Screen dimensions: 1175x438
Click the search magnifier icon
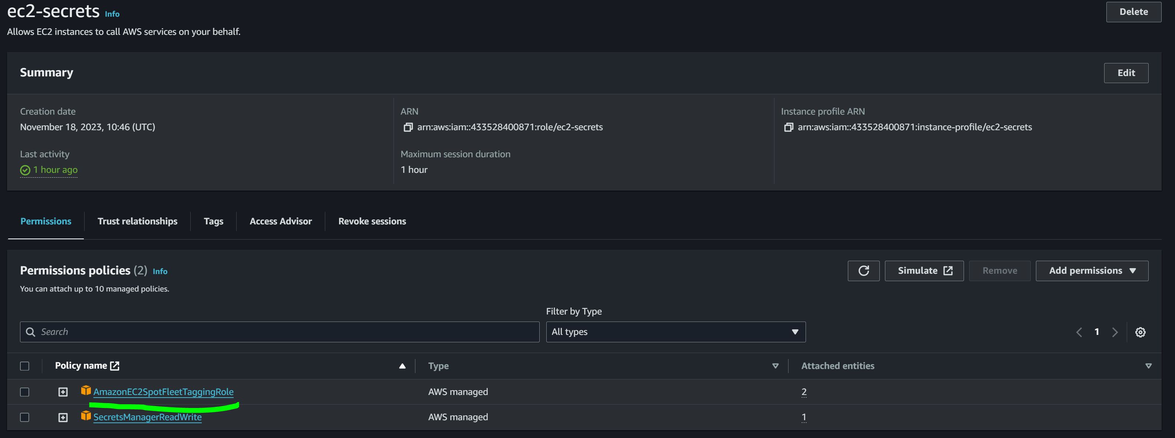30,332
